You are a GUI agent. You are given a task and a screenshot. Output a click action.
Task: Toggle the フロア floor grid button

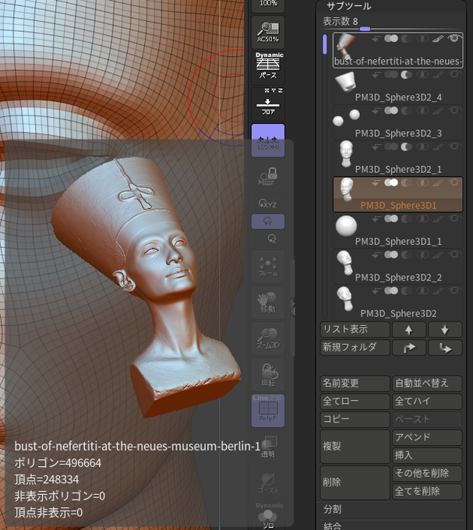(x=268, y=104)
